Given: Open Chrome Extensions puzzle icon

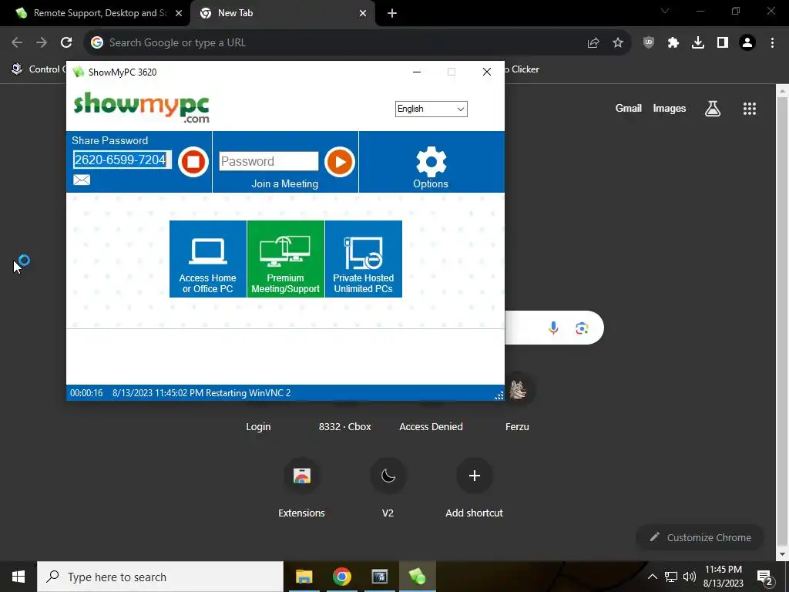Looking at the screenshot, I should coord(673,43).
